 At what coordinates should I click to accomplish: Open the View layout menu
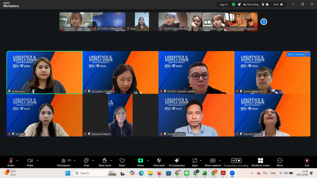(x=278, y=5)
